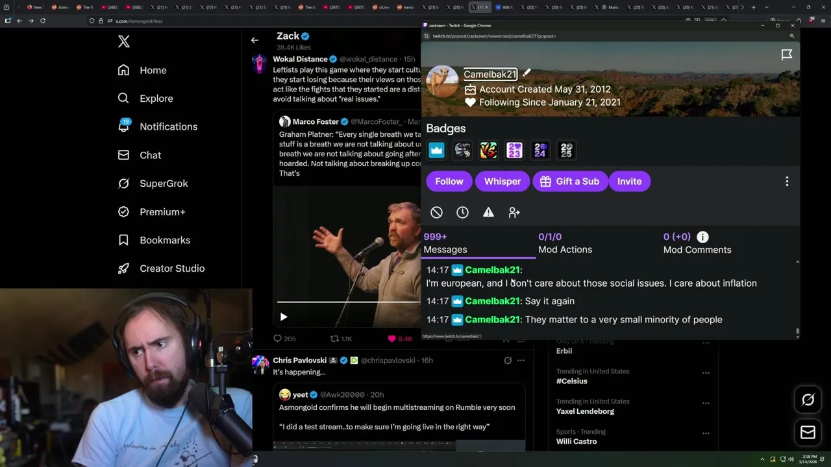Click the timeout clock icon
Screen dimensions: 831x467
tap(462, 212)
